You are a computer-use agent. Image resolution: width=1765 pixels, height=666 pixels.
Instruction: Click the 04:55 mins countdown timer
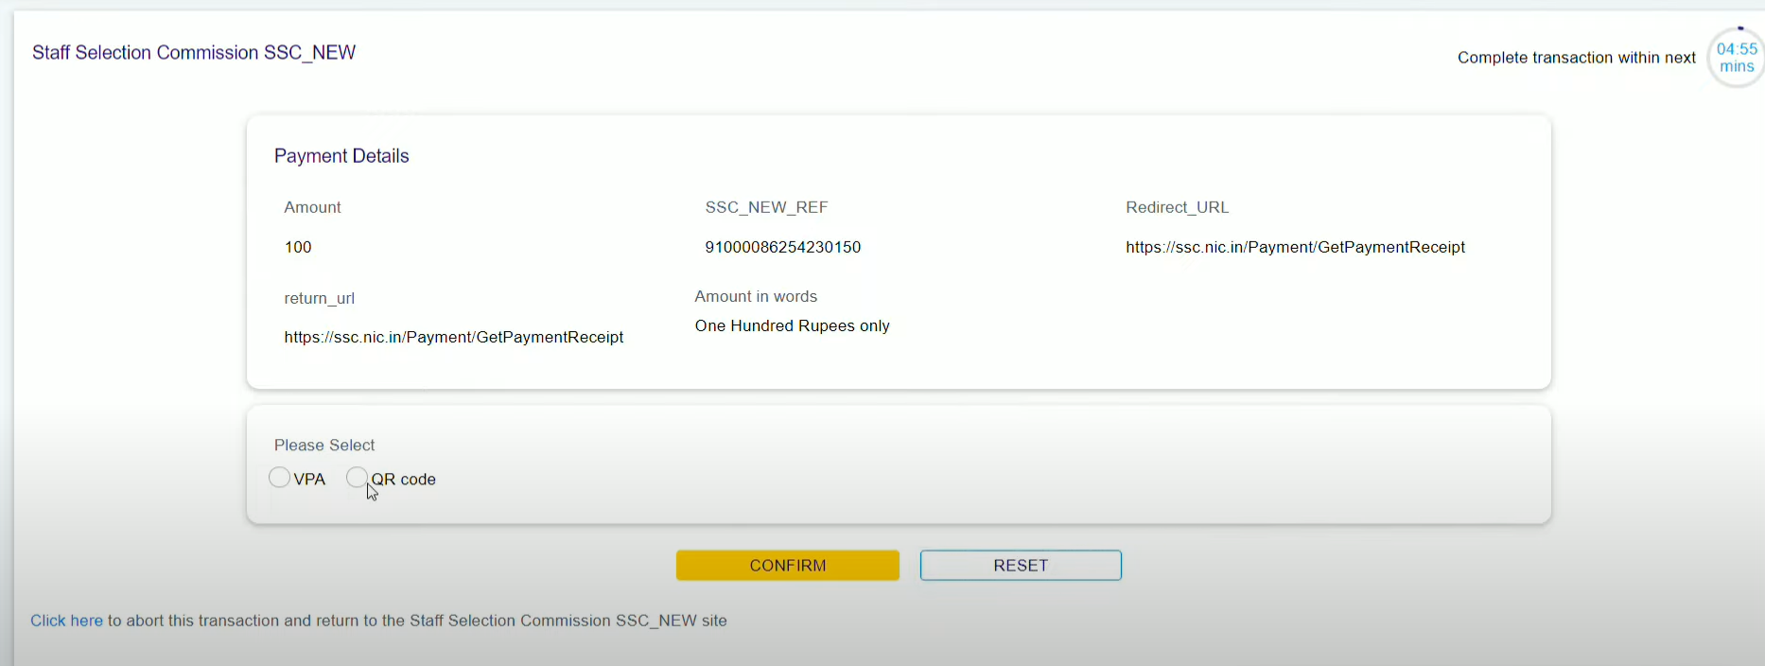pyautogui.click(x=1736, y=58)
